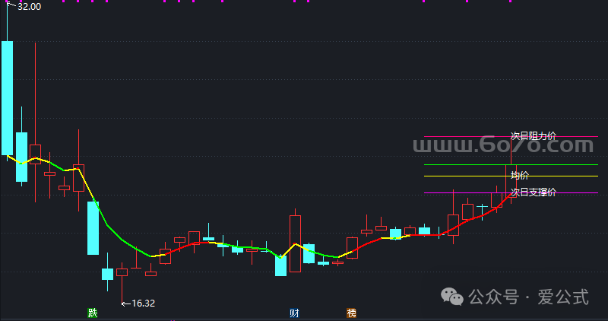Select the tall cyan candle at far left
Viewport: 608px width, 321px height.
[8, 97]
